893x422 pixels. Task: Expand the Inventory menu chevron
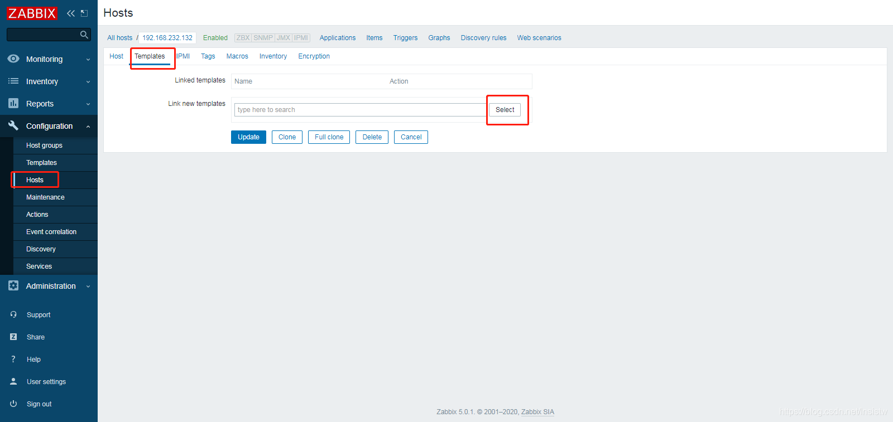(88, 81)
